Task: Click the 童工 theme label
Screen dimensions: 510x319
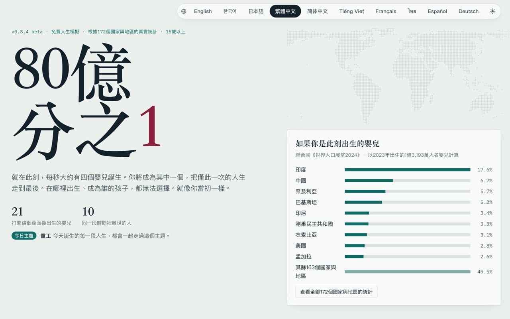Action: click(46, 236)
